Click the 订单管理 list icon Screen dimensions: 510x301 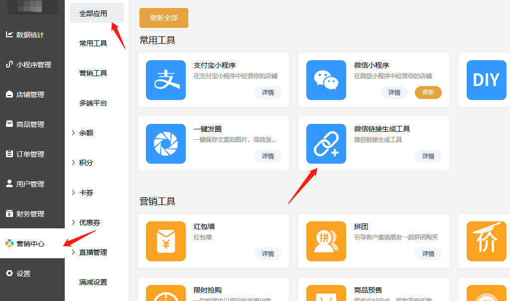pyautogui.click(x=9, y=154)
